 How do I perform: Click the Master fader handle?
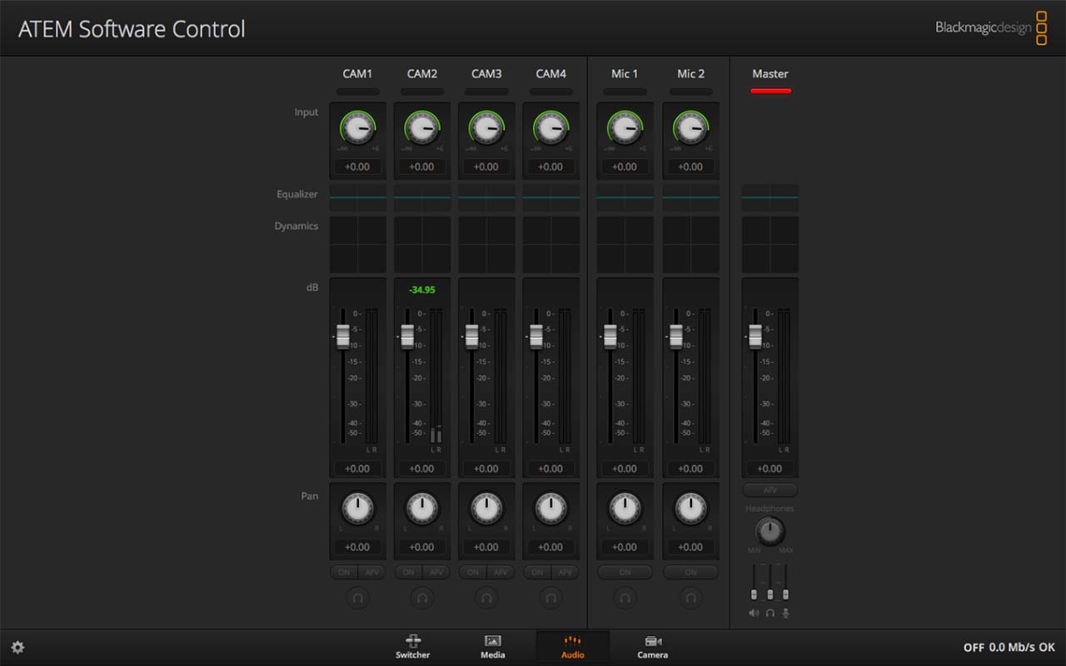pyautogui.click(x=755, y=336)
